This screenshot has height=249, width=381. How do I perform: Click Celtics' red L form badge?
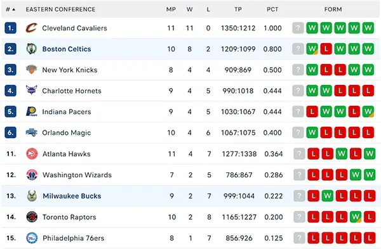point(326,49)
